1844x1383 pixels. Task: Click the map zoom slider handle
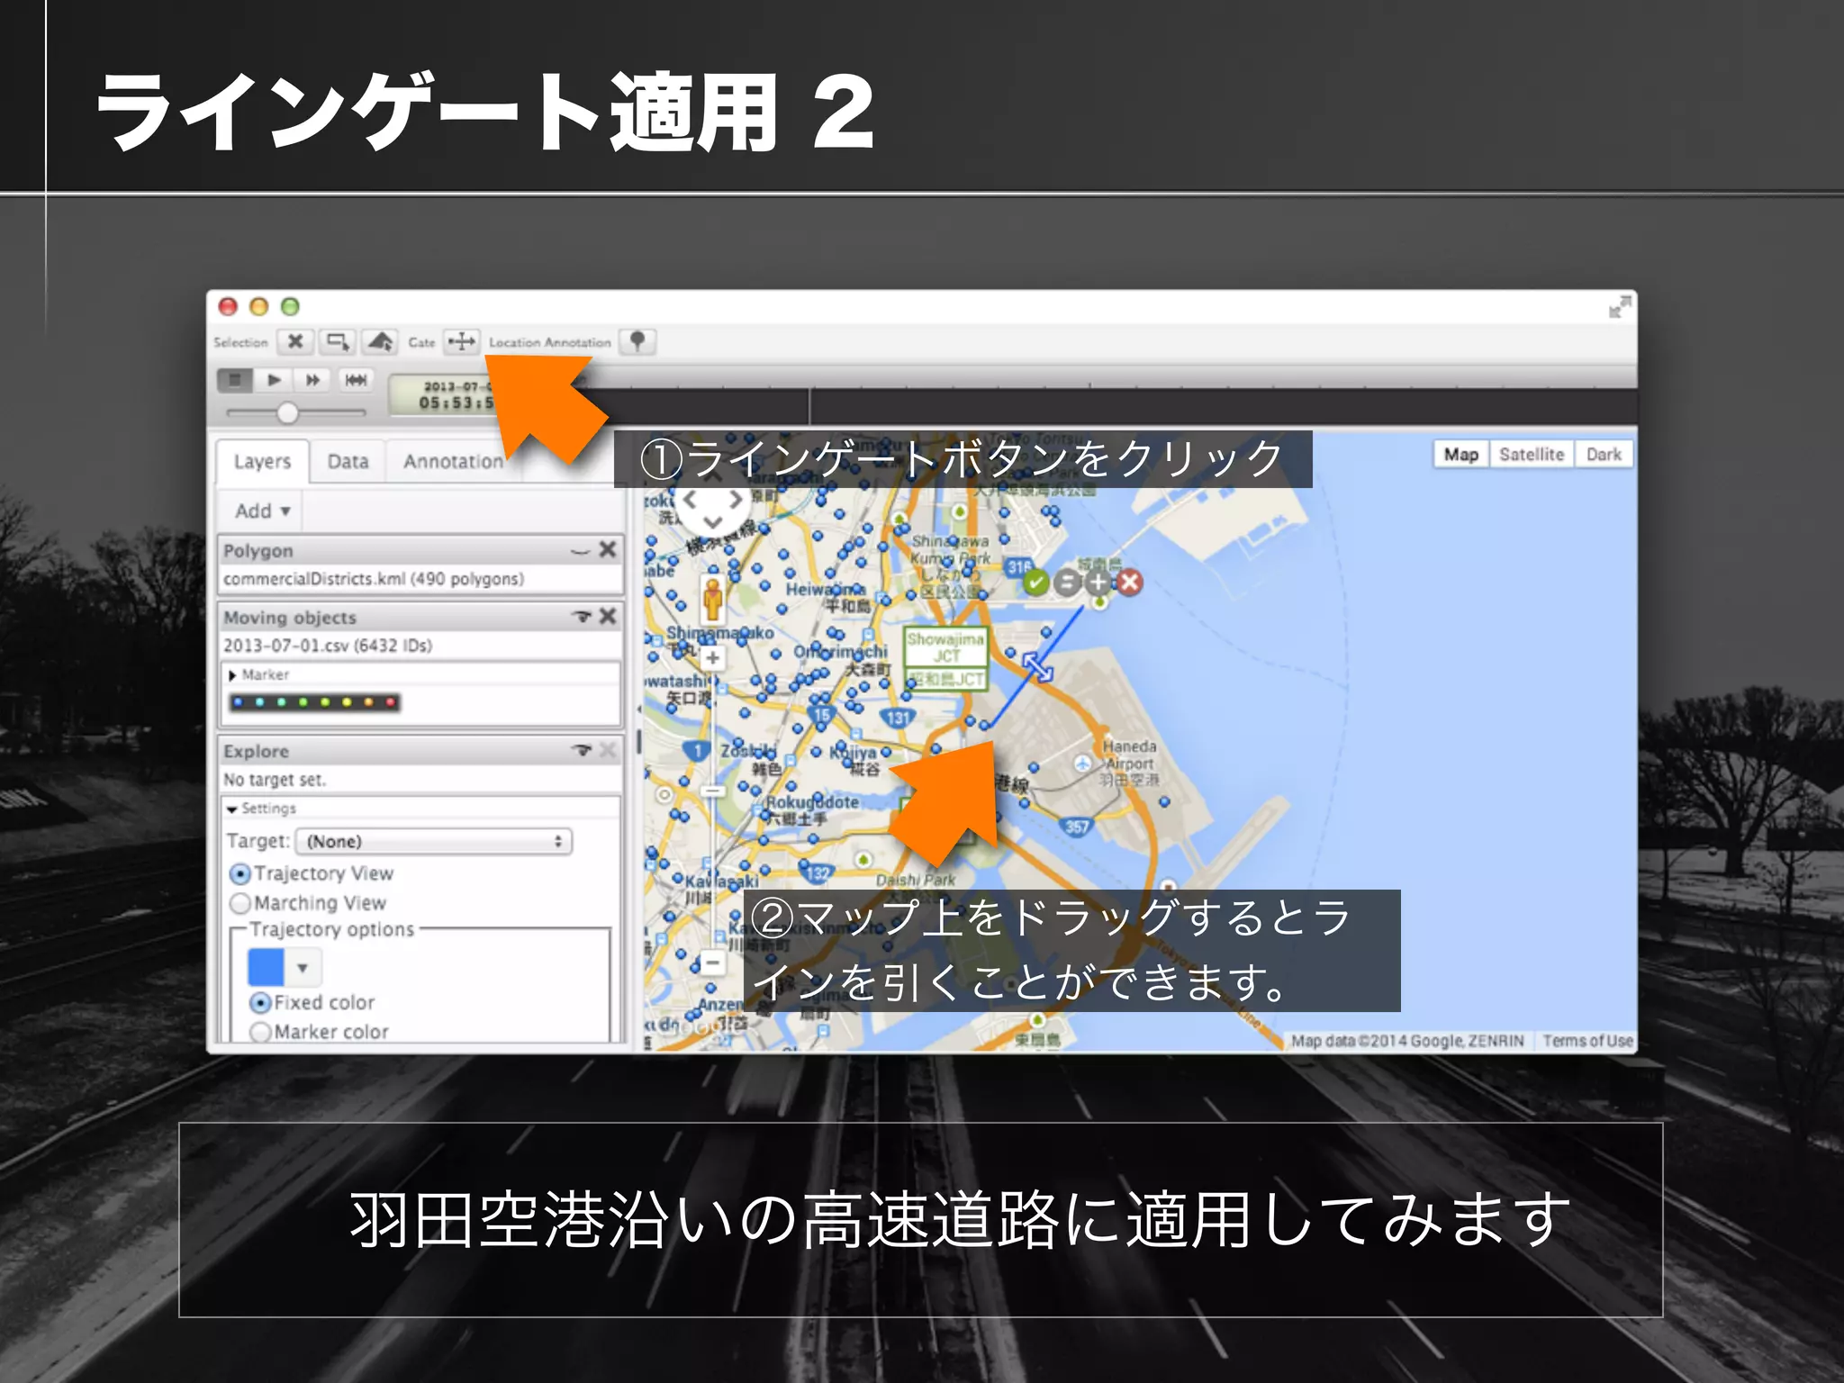coord(712,791)
